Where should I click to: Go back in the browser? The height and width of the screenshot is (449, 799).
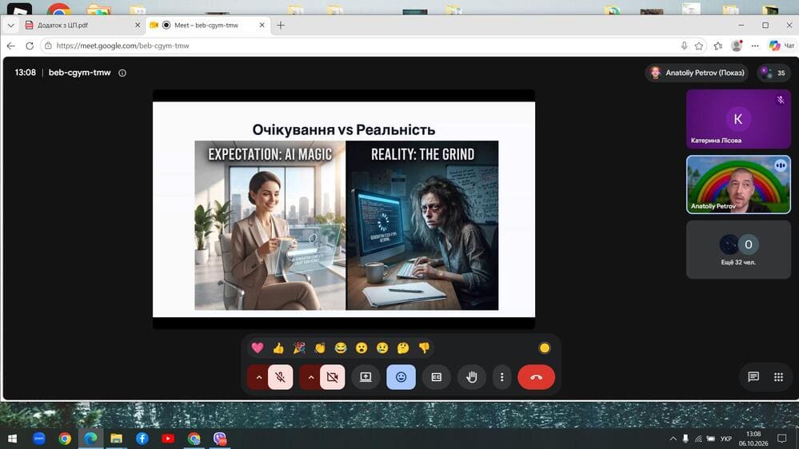10,46
